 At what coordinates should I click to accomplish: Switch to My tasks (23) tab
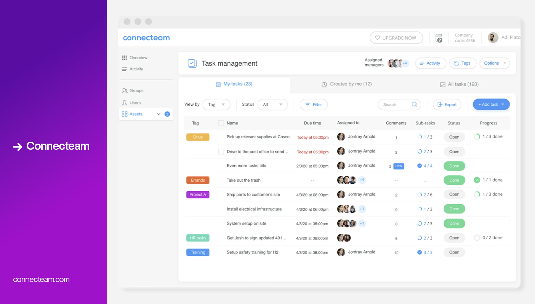(x=234, y=84)
